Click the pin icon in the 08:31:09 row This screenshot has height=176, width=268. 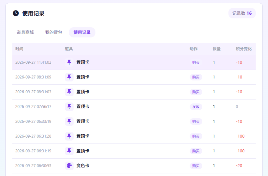tap(69, 77)
